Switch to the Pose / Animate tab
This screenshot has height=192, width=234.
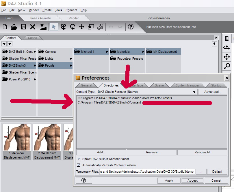coord(40,18)
